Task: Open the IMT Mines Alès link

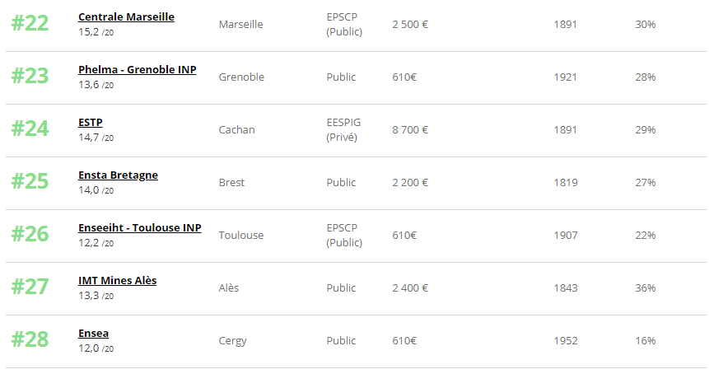Action: click(x=118, y=280)
